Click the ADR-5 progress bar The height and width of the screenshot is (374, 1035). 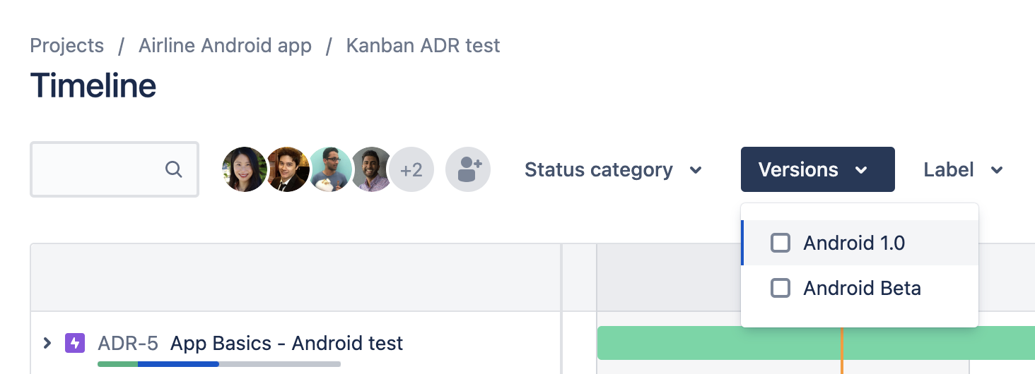coord(218,364)
